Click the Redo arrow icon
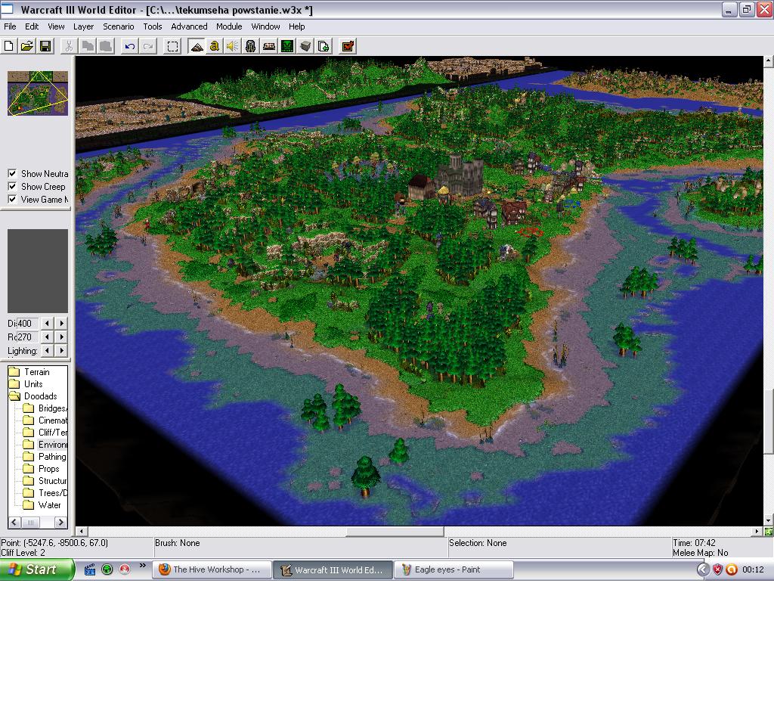 tap(147, 46)
